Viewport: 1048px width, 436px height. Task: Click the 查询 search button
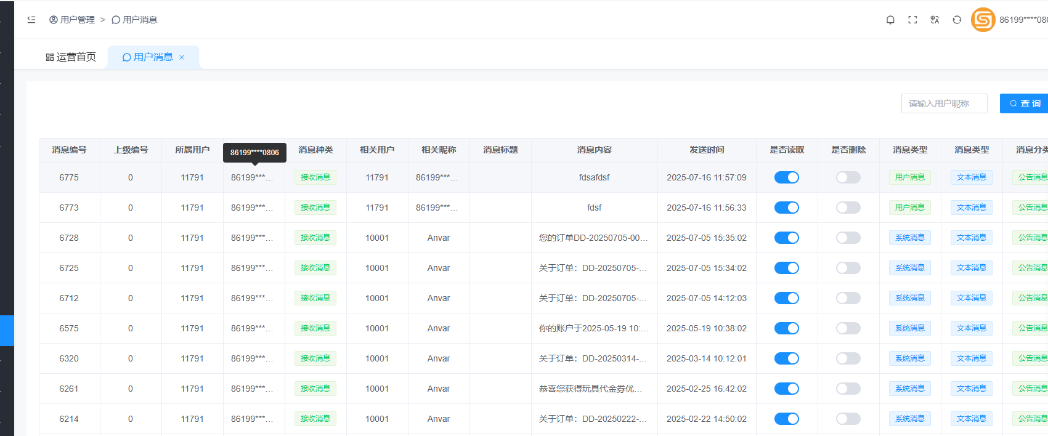(x=1025, y=103)
